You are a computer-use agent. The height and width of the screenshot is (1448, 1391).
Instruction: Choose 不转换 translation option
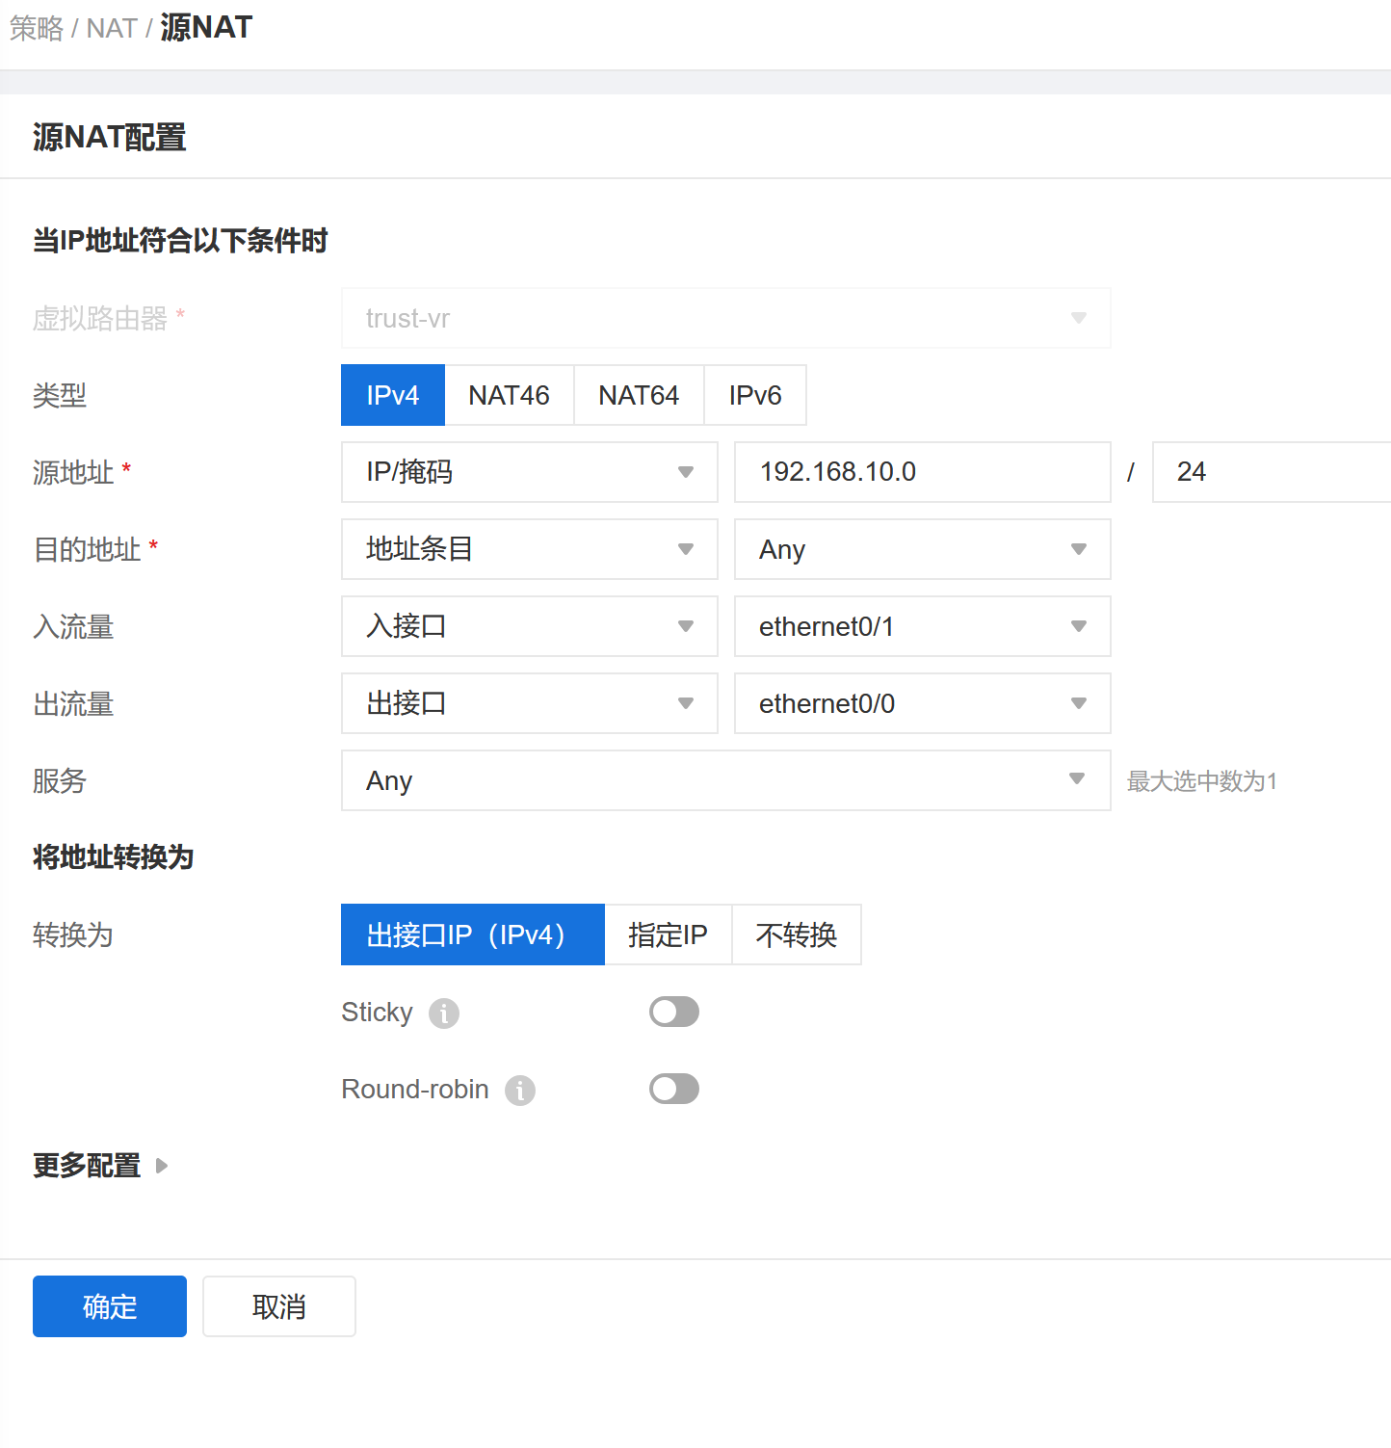tap(797, 935)
